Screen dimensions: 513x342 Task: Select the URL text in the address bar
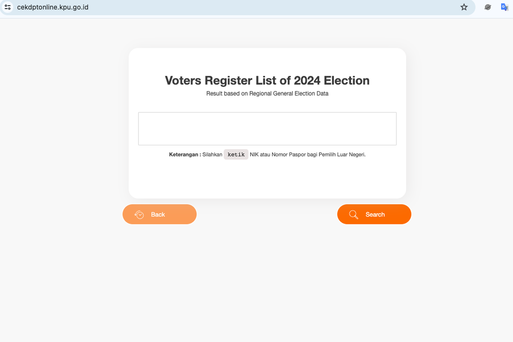[52, 7]
